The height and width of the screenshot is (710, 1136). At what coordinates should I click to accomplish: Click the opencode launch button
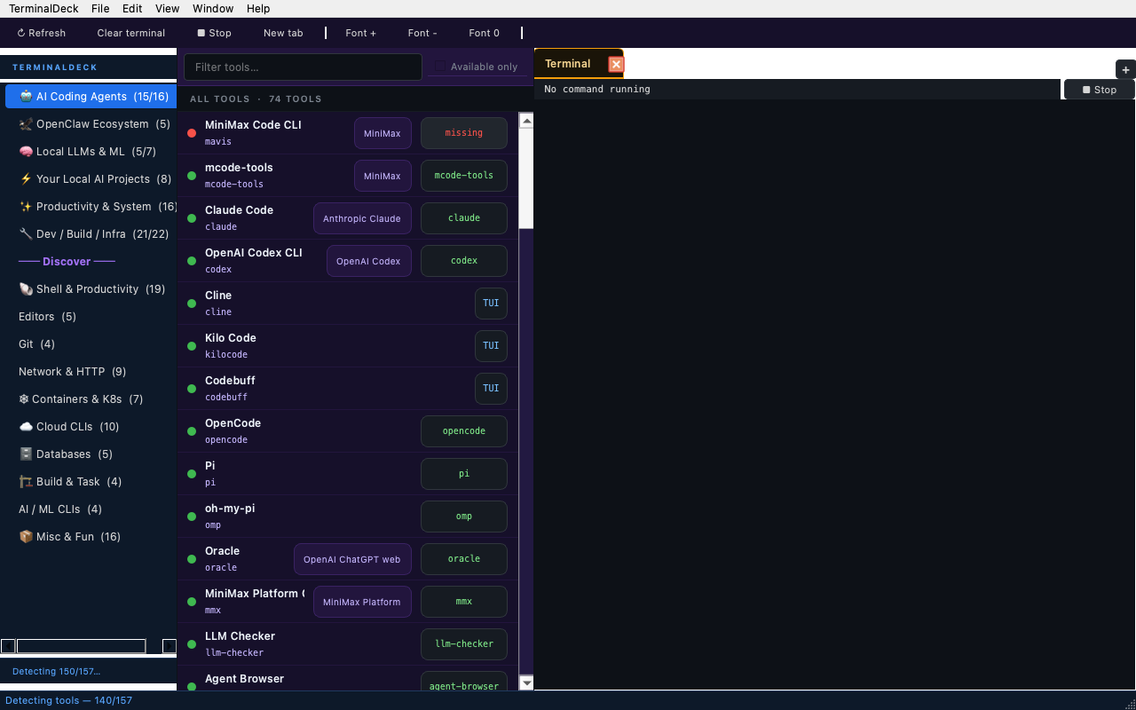click(464, 431)
